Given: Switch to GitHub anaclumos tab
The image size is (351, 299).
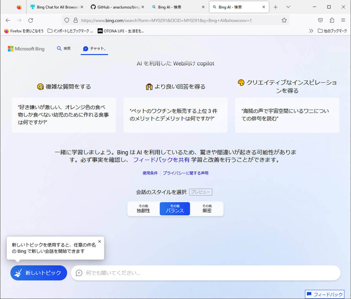Looking at the screenshot, I should click(x=117, y=7).
